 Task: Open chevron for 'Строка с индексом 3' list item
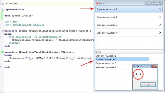point(160,25)
